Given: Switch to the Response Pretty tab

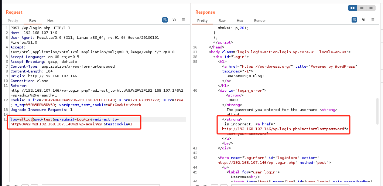Looking at the screenshot, I should click(x=202, y=21).
